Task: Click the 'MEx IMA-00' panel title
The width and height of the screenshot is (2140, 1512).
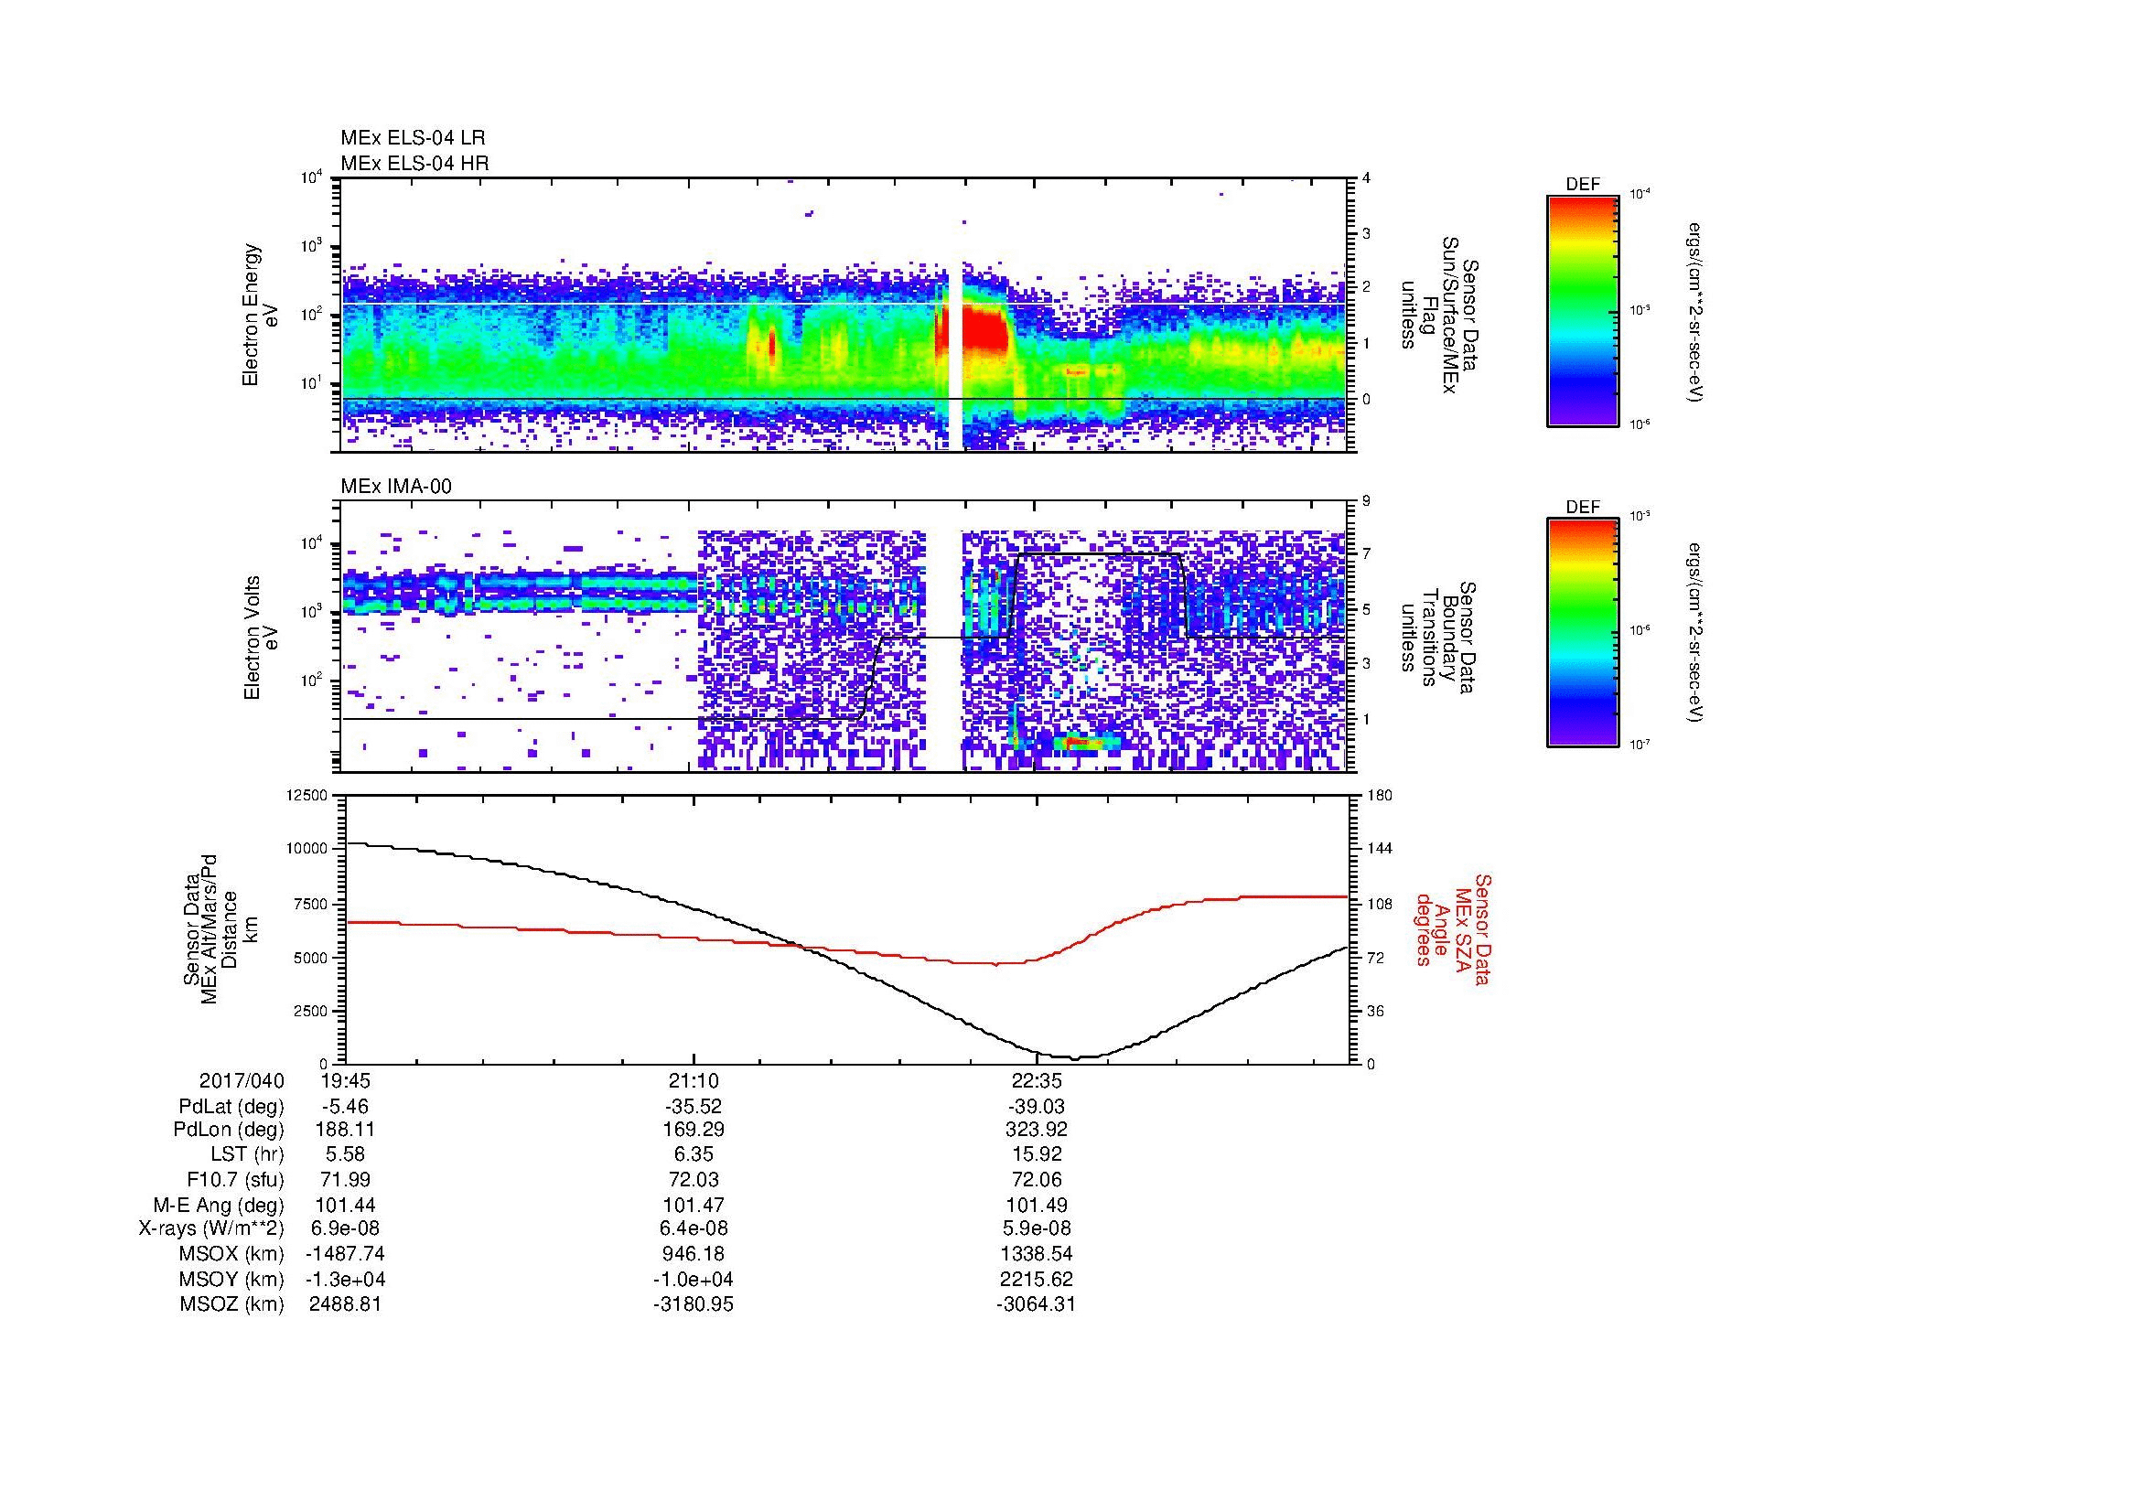Action: point(396,487)
